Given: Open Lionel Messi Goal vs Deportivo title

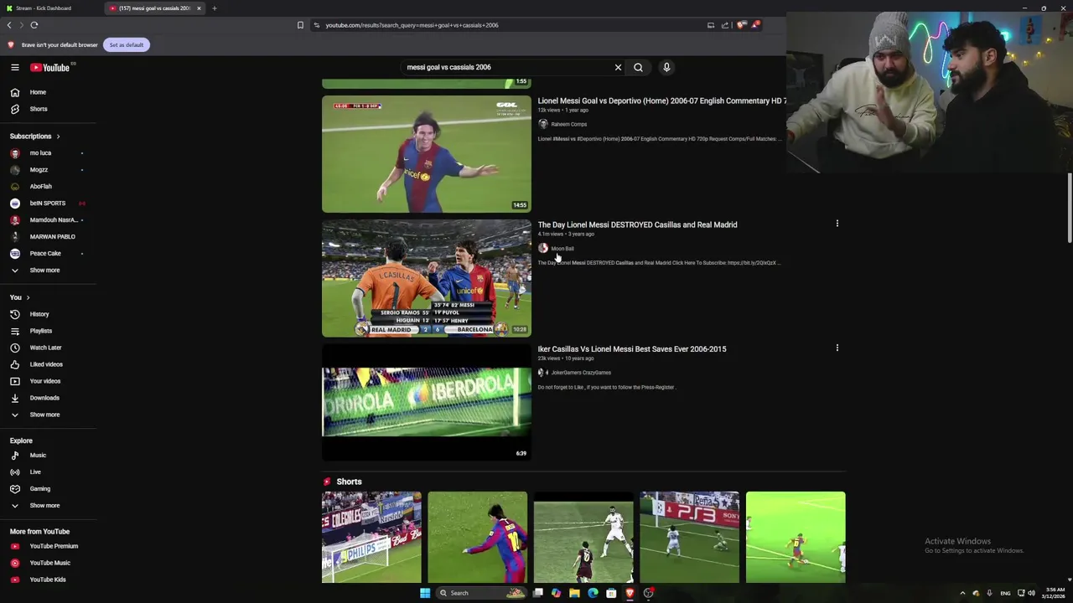Looking at the screenshot, I should pyautogui.click(x=661, y=100).
